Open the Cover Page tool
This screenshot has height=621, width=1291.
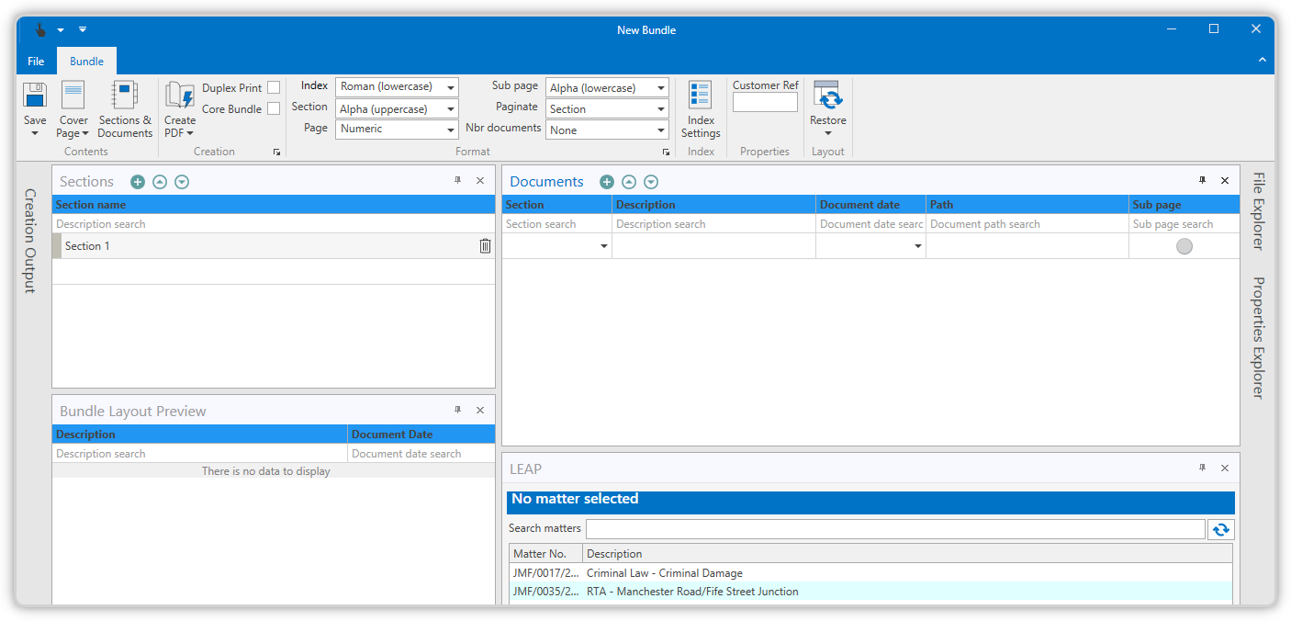(73, 96)
